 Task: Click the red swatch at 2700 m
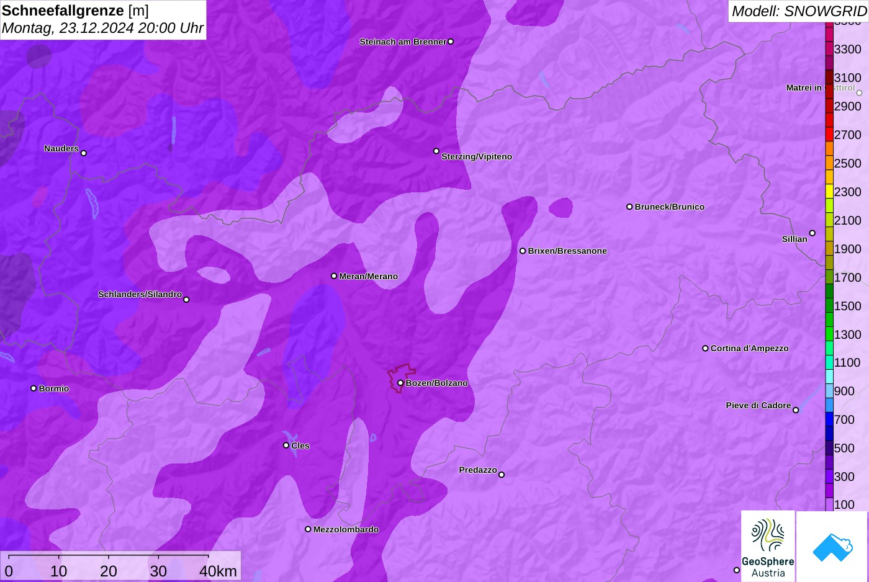pyautogui.click(x=829, y=135)
